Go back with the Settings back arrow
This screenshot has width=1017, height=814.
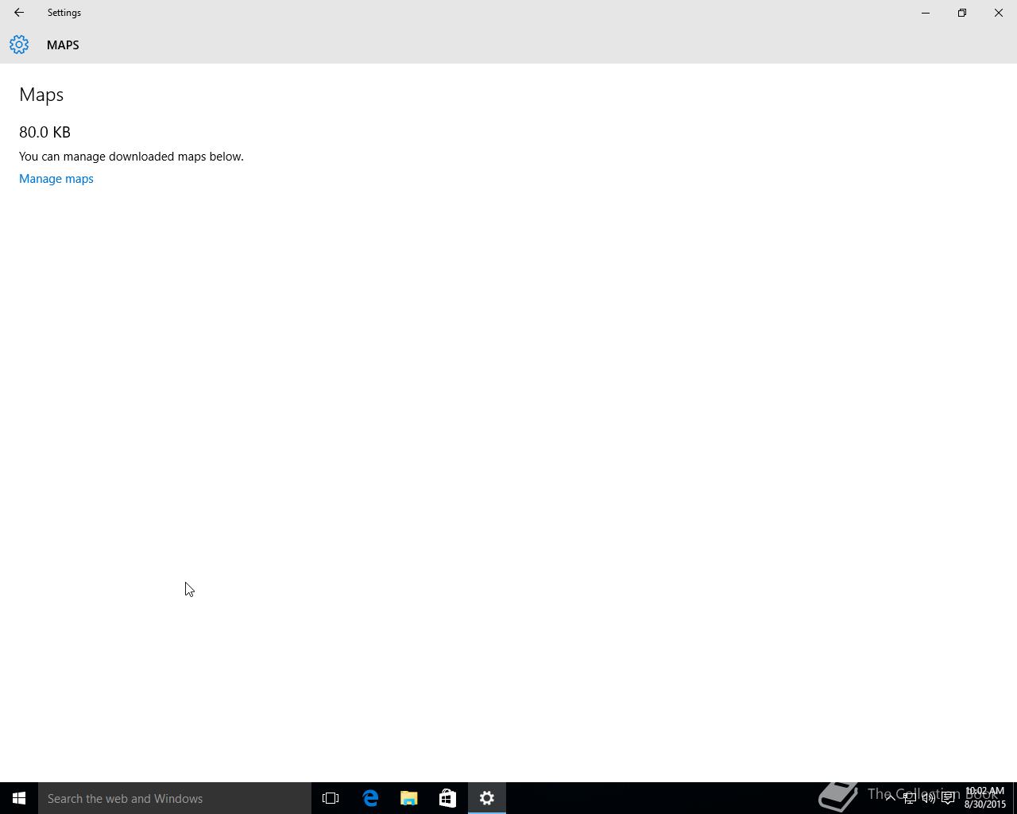tap(19, 13)
